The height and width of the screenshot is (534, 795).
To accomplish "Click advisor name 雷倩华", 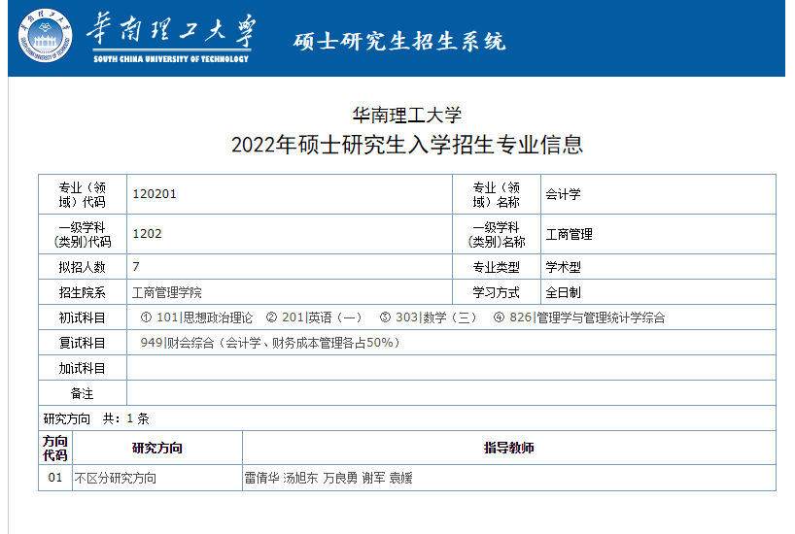I will 261,478.
